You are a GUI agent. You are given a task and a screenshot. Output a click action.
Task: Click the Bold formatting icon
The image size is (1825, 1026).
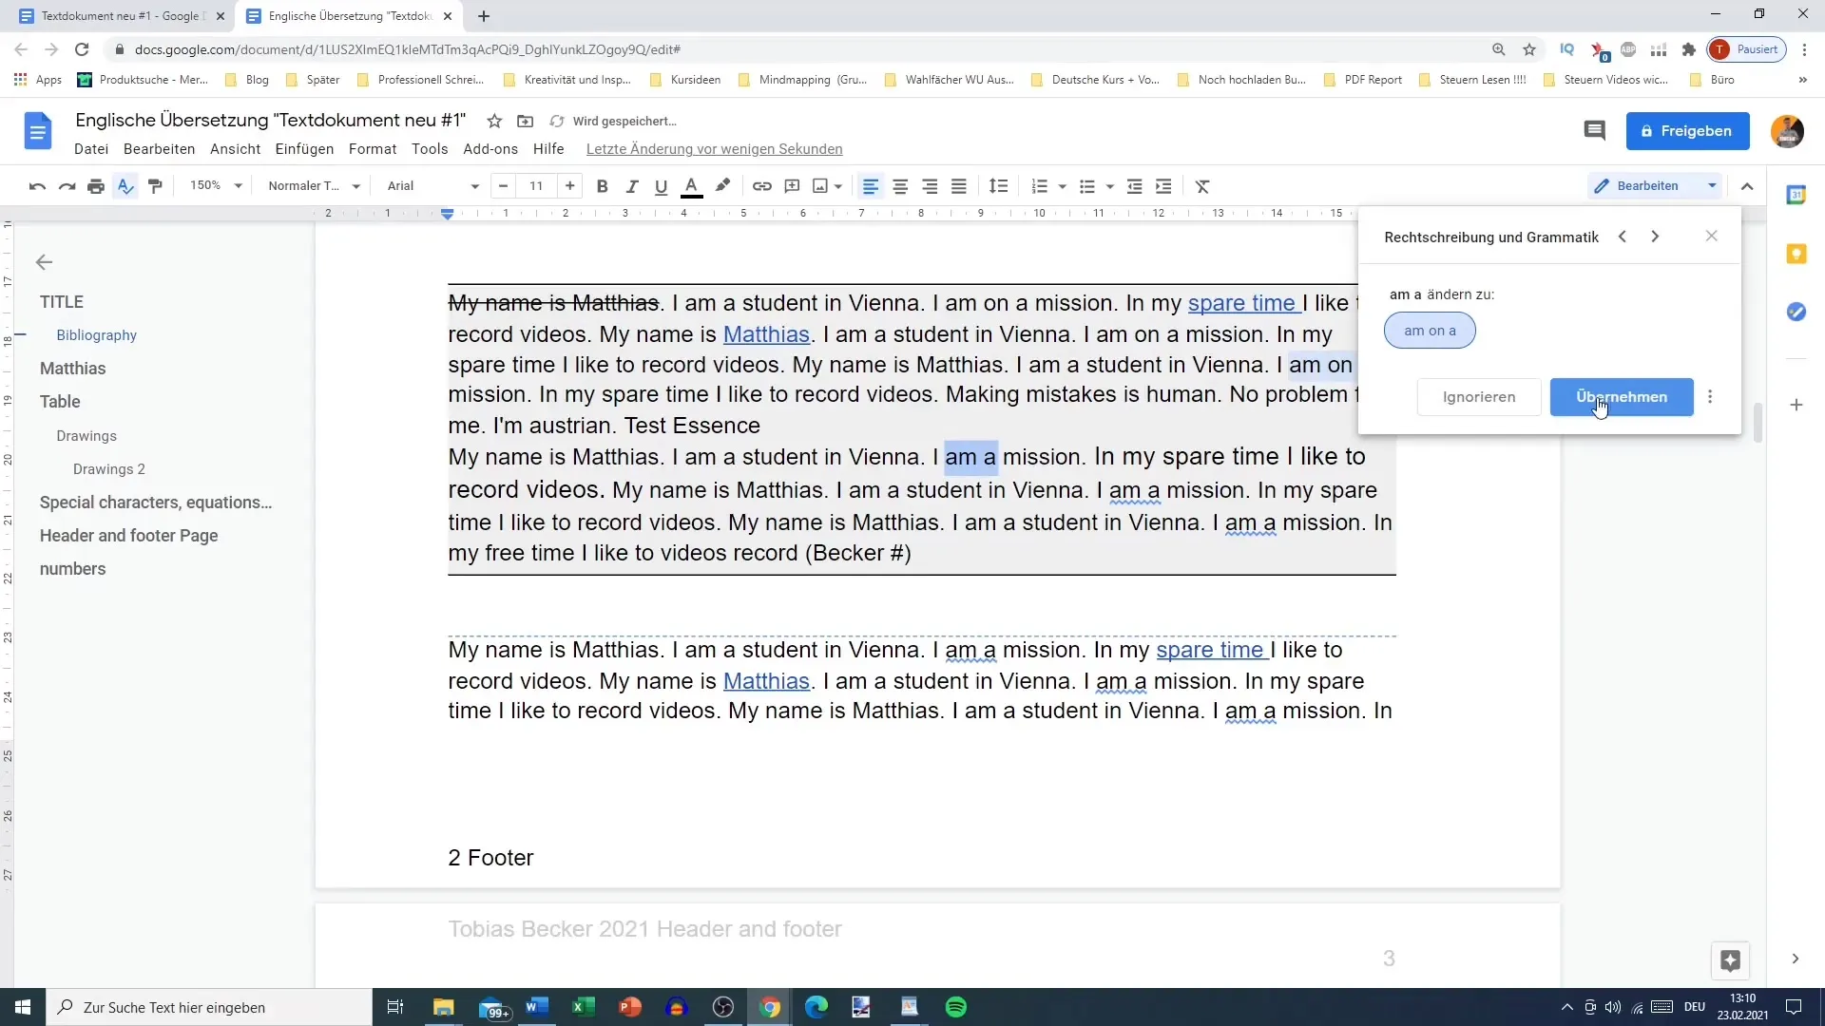[x=603, y=185]
